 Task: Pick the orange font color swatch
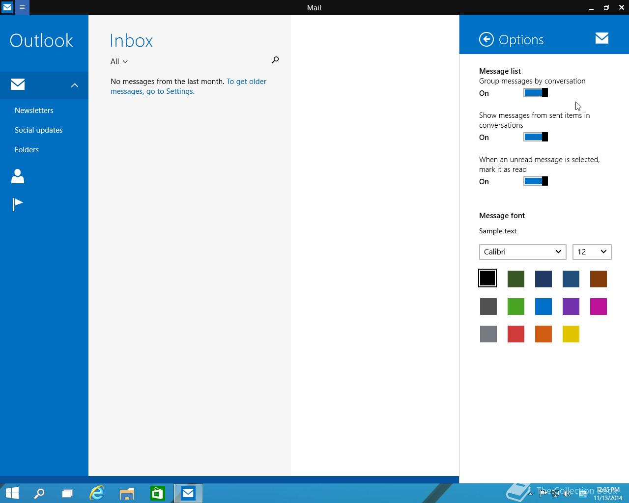click(x=543, y=334)
